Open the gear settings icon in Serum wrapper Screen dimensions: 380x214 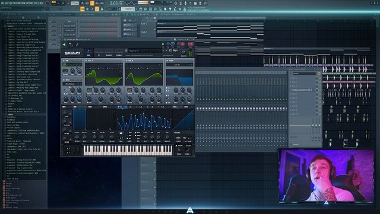pyautogui.click(x=71, y=45)
